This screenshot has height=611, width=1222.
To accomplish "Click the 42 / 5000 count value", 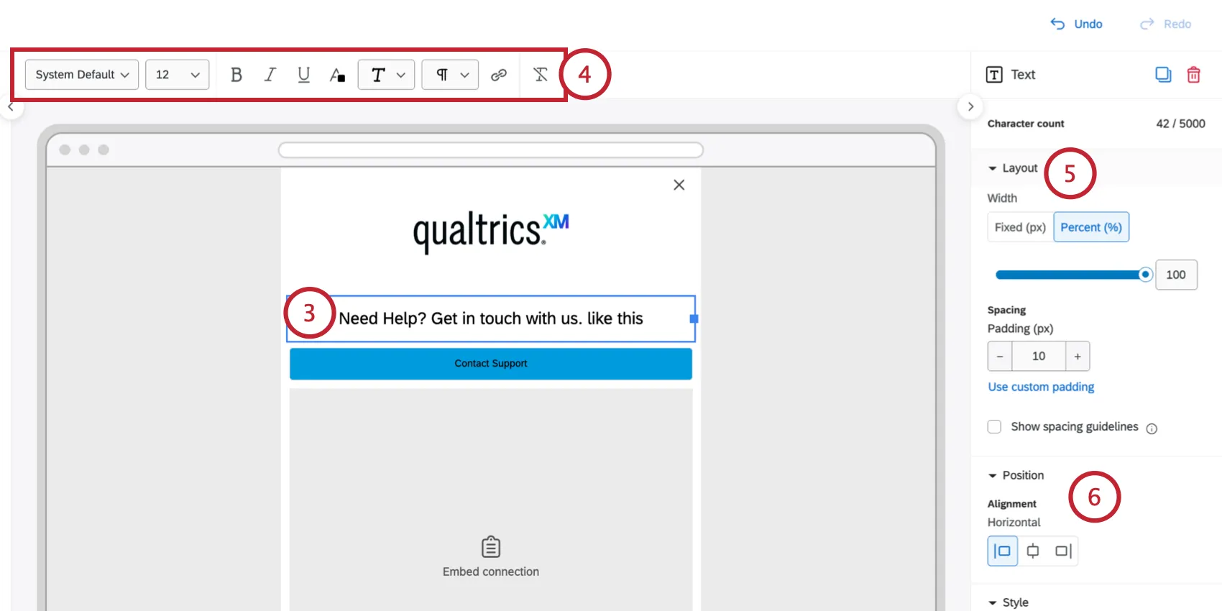I will tap(1180, 124).
